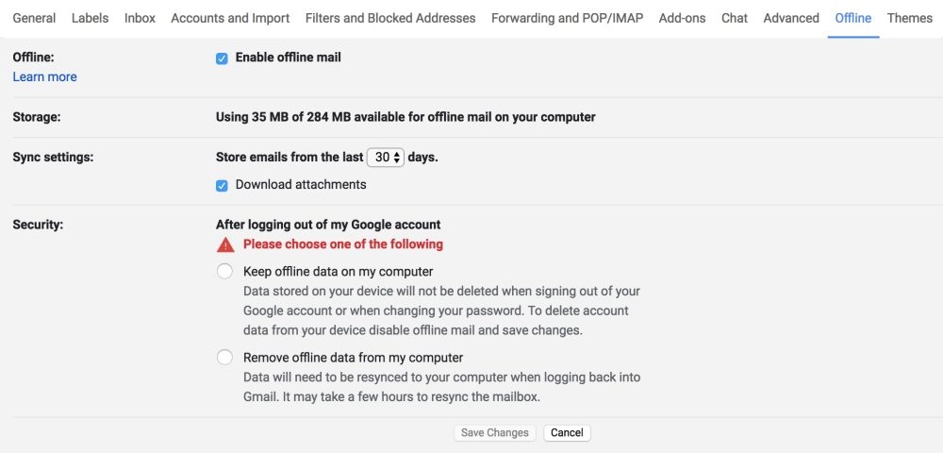Click the red warning triangle icon
The width and height of the screenshot is (943, 453).
click(225, 244)
